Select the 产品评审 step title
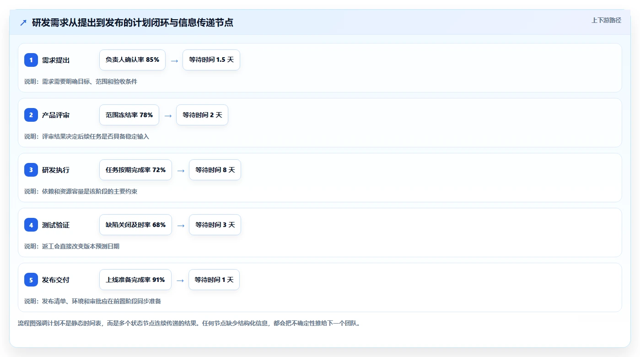Image resolution: width=640 pixels, height=357 pixels. coord(56,115)
